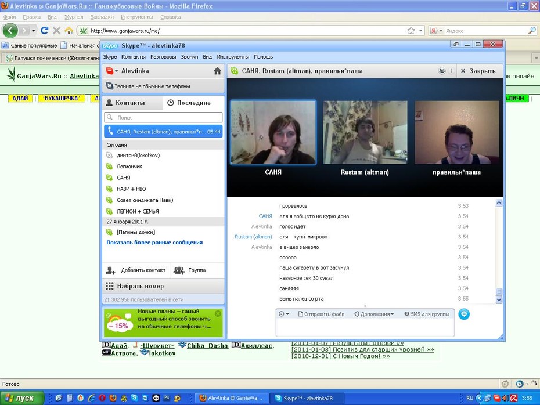
Task: Click Отправить файл button
Action: pyautogui.click(x=321, y=314)
